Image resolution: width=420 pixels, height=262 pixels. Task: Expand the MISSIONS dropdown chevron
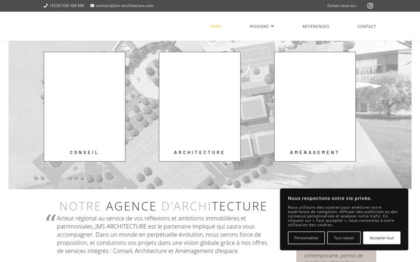coord(272,26)
